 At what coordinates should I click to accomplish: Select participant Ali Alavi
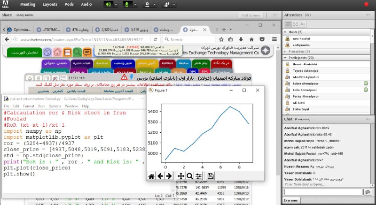click(327, 103)
